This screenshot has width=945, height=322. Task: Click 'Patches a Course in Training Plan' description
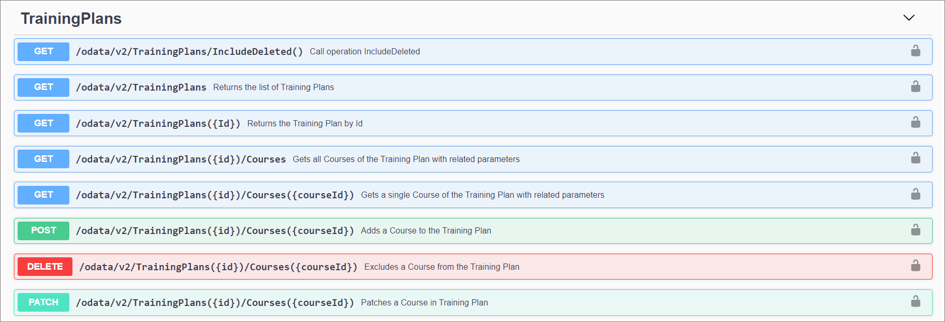(424, 302)
